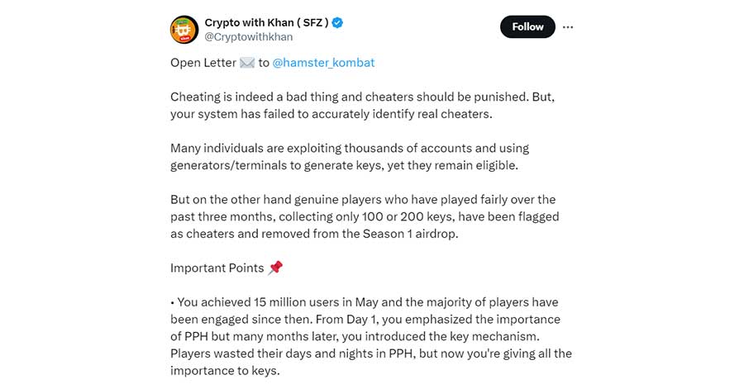Viewport: 744px width, 389px height.
Task: Click the red pushpin emoji
Action: pyautogui.click(x=275, y=268)
